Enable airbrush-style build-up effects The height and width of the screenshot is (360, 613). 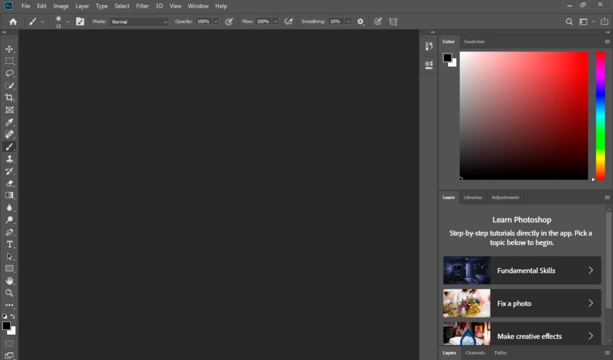[x=289, y=22]
